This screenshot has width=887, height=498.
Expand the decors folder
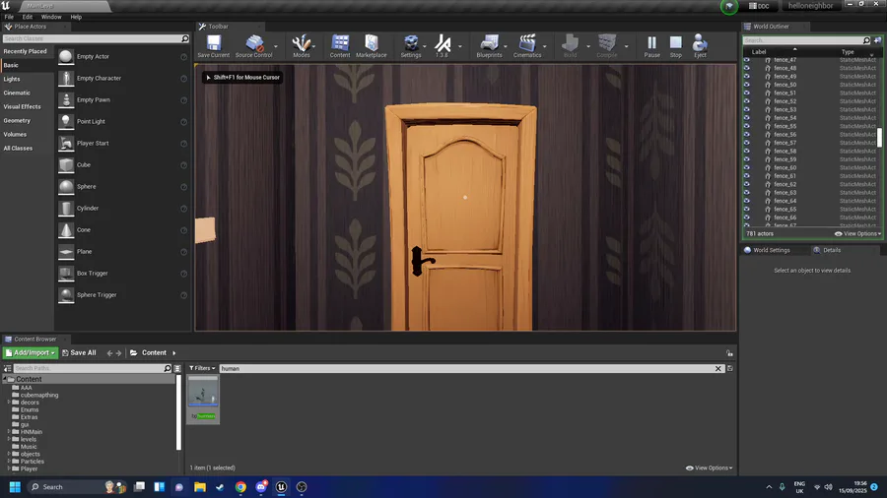pos(9,403)
